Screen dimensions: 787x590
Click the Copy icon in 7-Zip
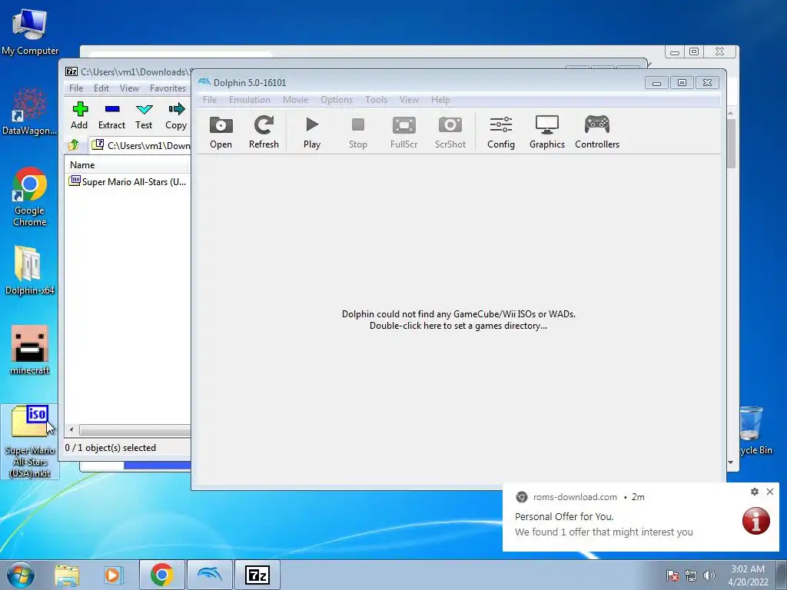coord(176,115)
